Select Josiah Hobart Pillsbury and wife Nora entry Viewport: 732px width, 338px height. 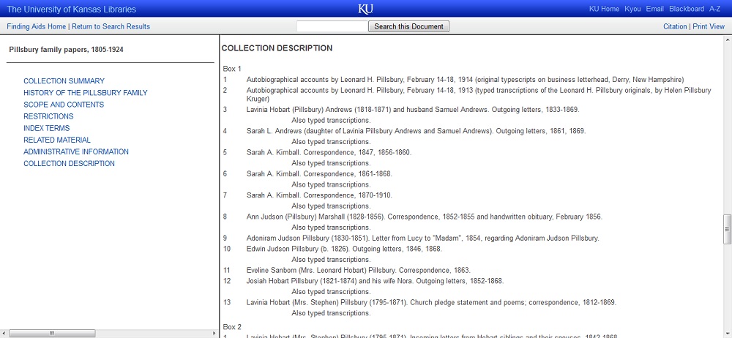click(375, 282)
